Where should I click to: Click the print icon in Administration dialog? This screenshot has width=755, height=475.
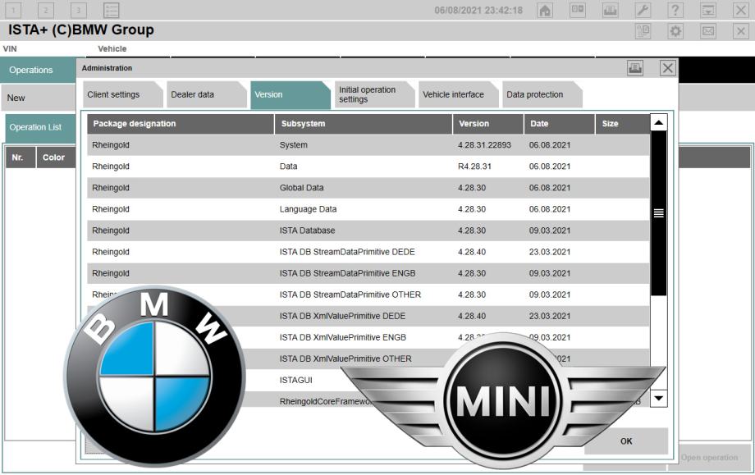635,68
